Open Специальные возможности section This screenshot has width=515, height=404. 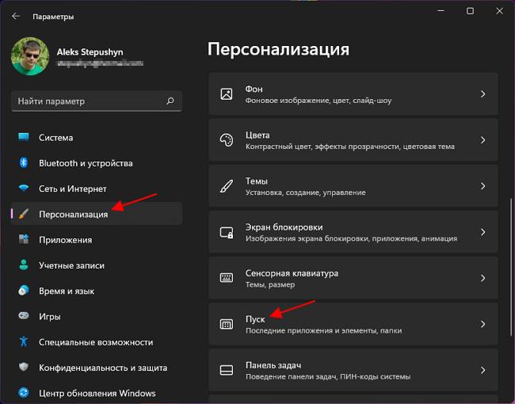97,342
